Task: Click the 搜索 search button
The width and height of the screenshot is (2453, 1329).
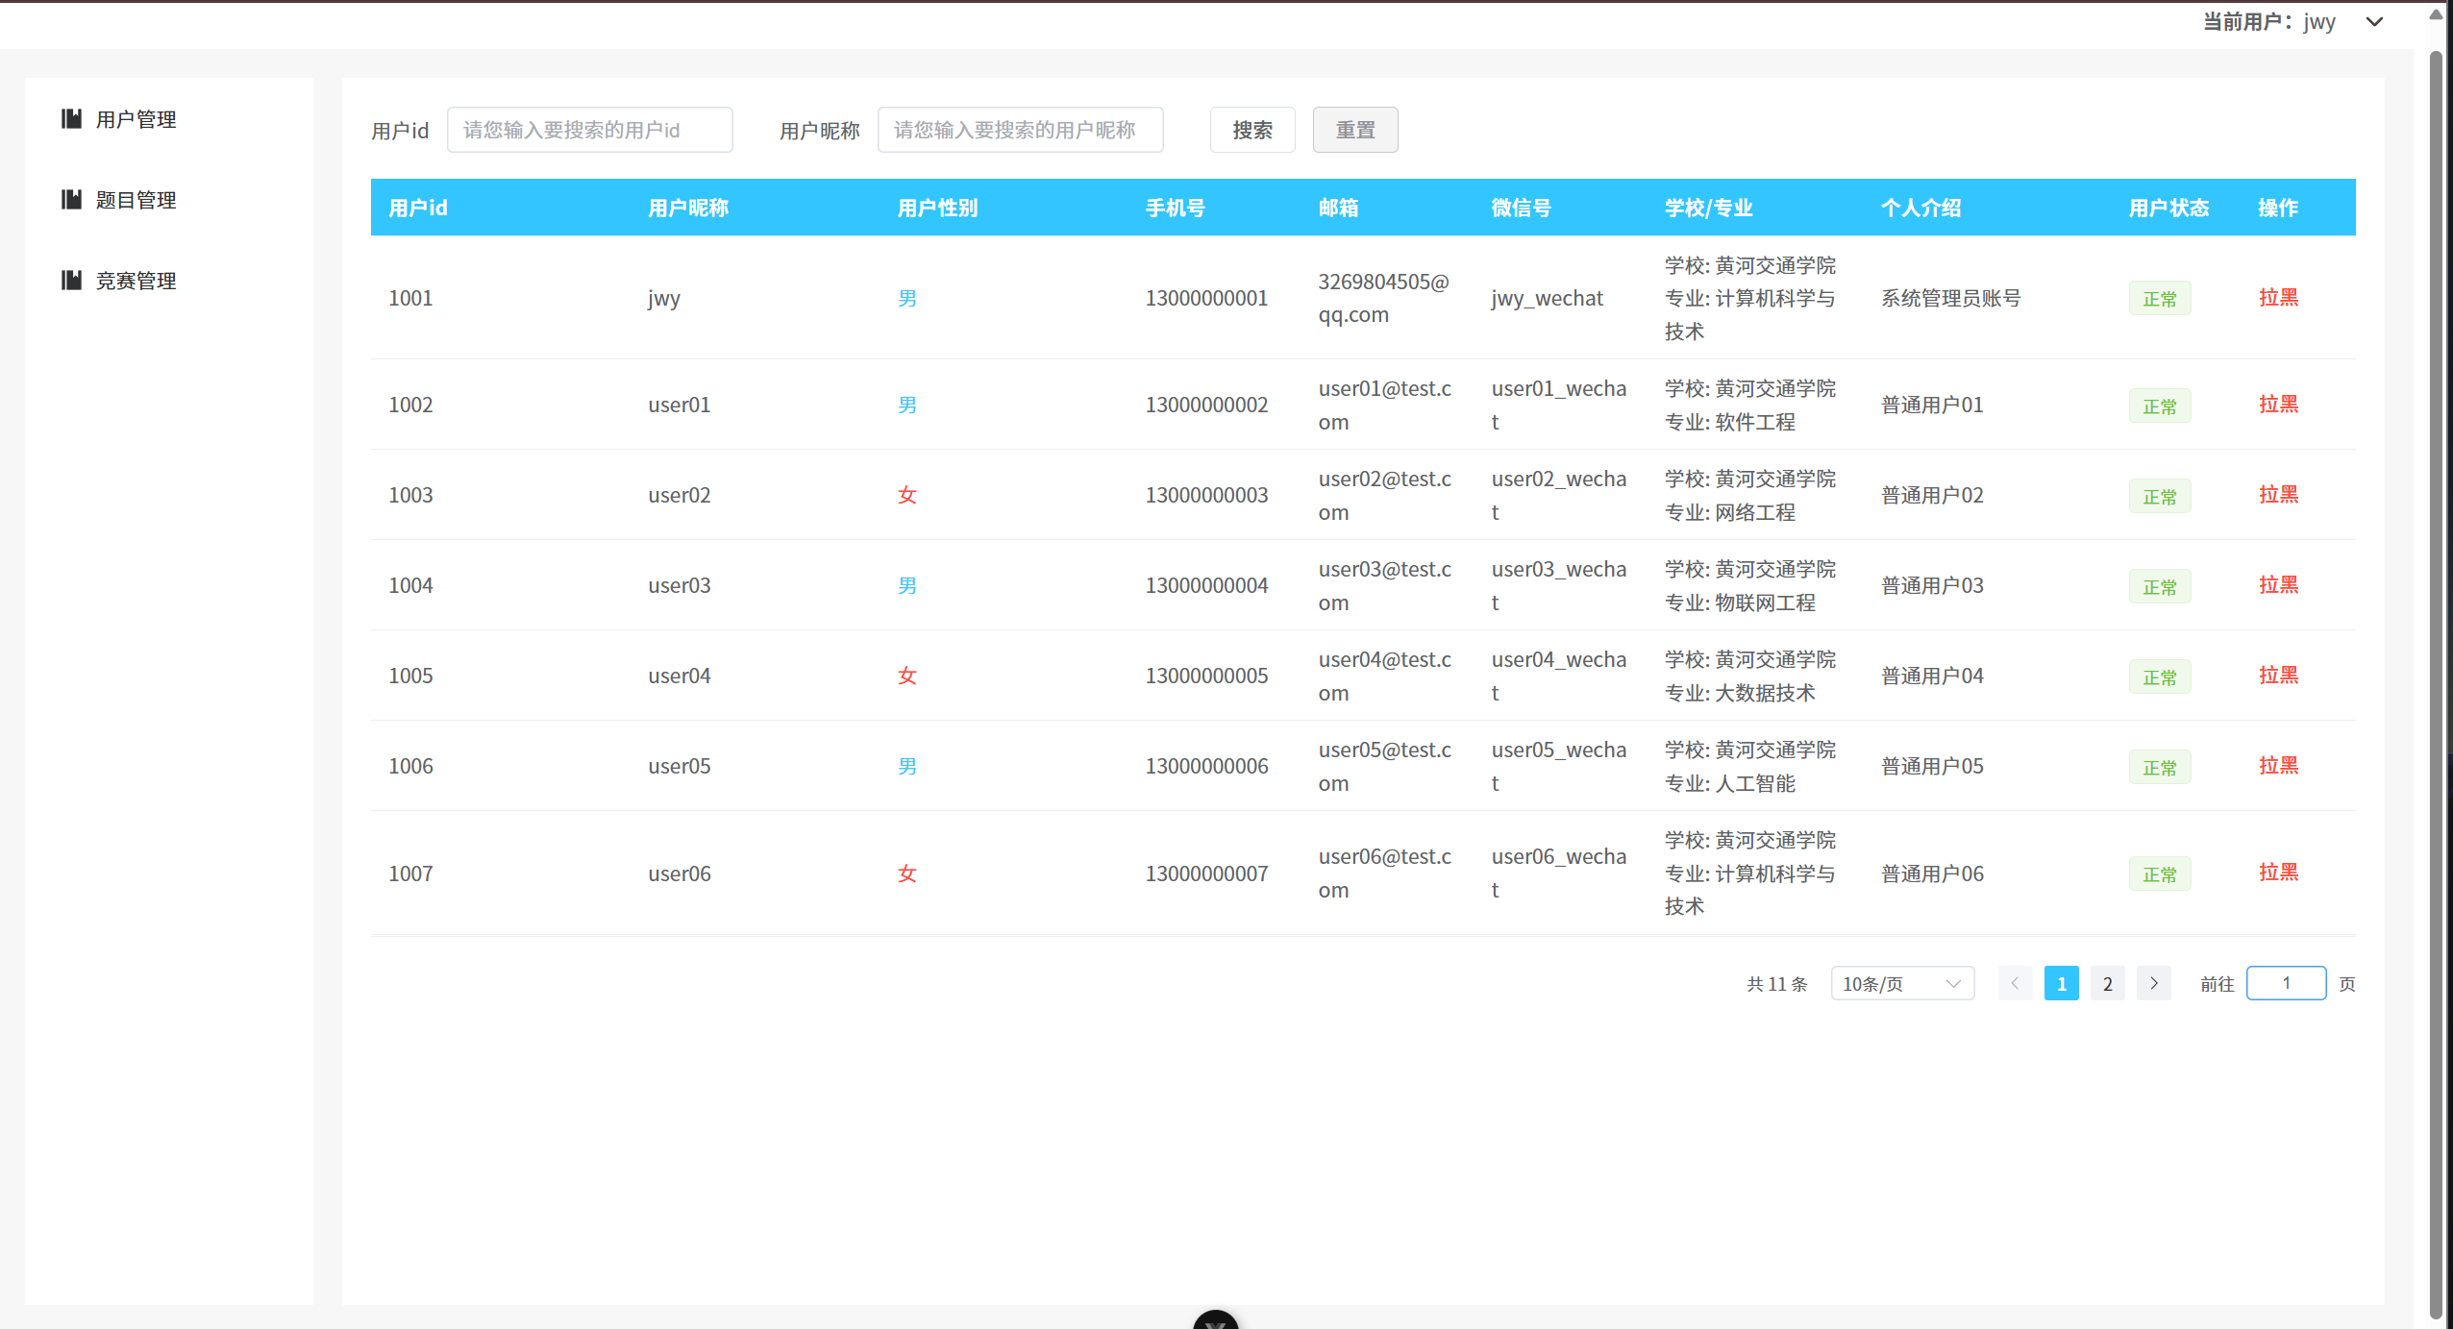Action: coord(1251,129)
